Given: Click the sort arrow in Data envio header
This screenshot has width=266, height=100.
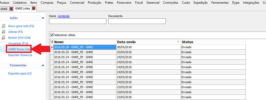Looking at the screenshot, I should click(178, 42).
